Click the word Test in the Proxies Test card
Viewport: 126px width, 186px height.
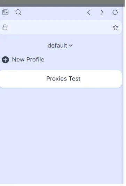click(74, 79)
